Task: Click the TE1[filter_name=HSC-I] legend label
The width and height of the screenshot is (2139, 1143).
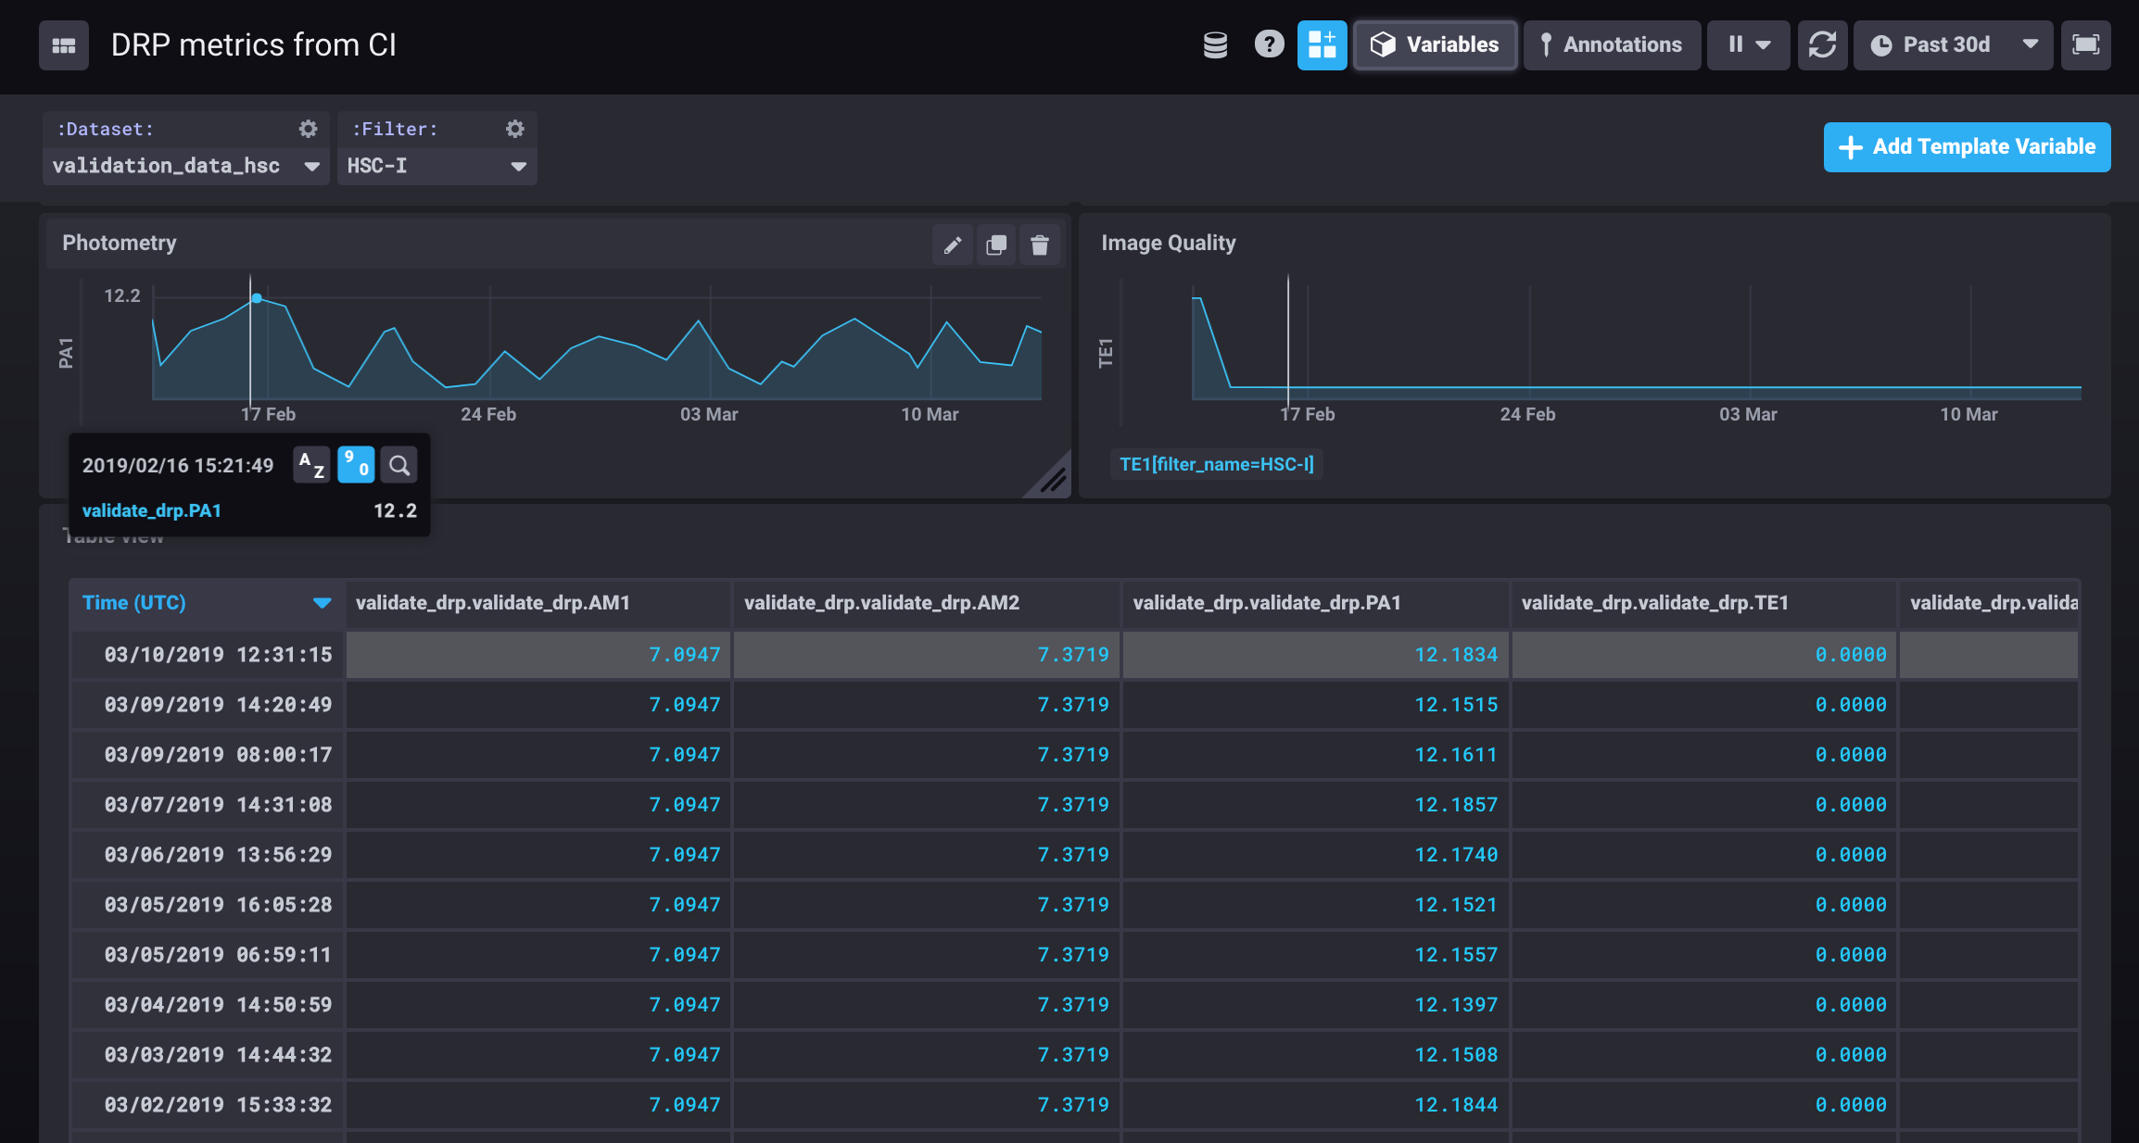Action: (1216, 464)
